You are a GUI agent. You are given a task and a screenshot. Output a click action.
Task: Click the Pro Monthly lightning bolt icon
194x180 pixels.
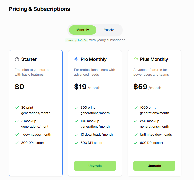76,59
